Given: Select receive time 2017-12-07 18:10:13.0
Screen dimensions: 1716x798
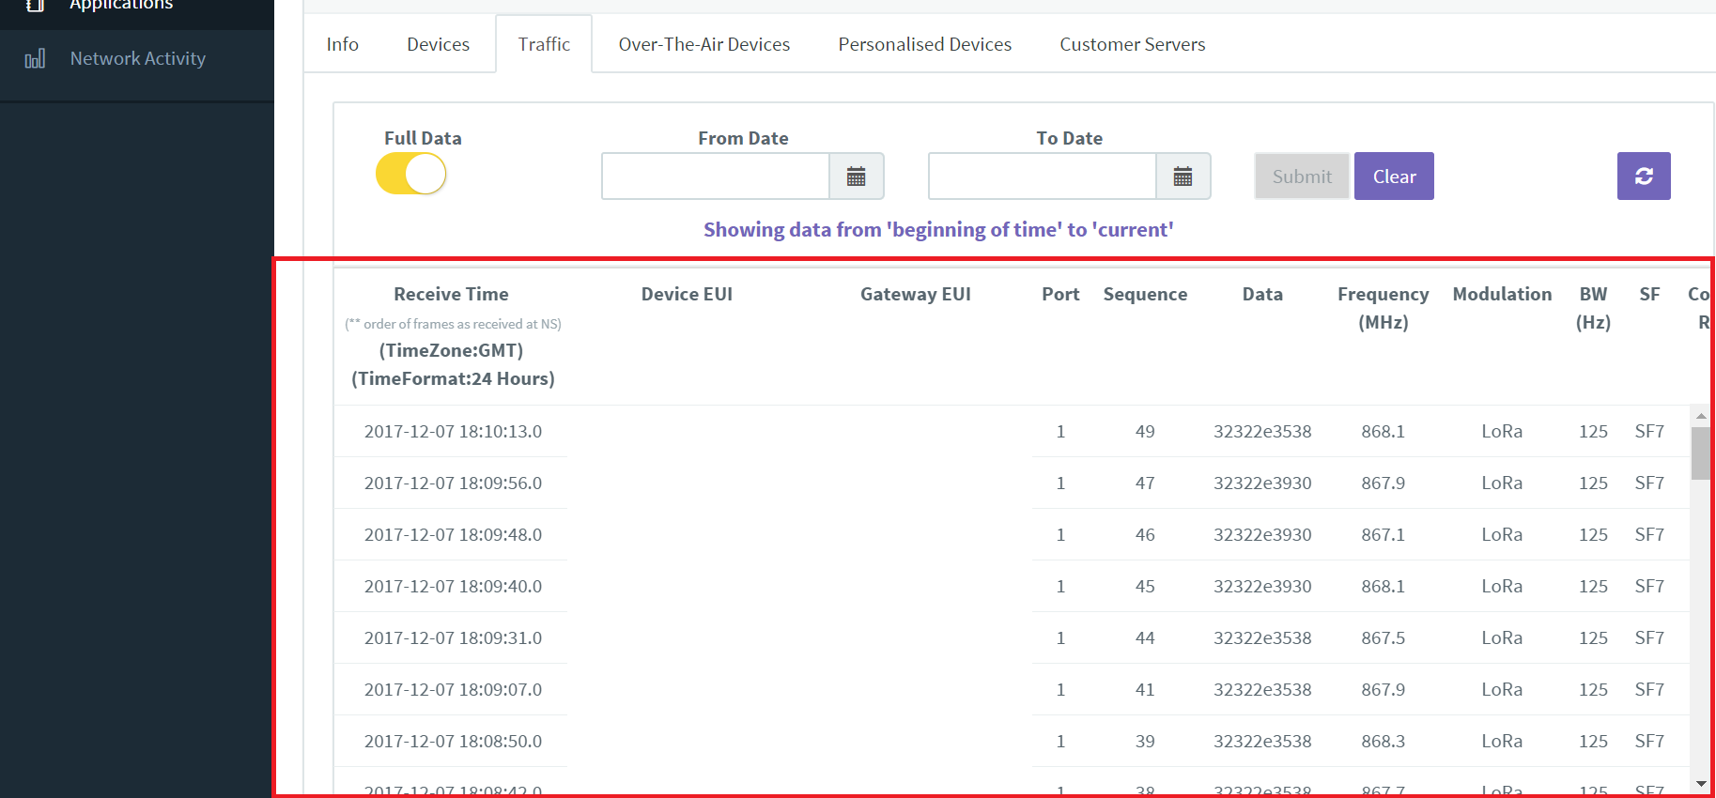Looking at the screenshot, I should 453,432.
